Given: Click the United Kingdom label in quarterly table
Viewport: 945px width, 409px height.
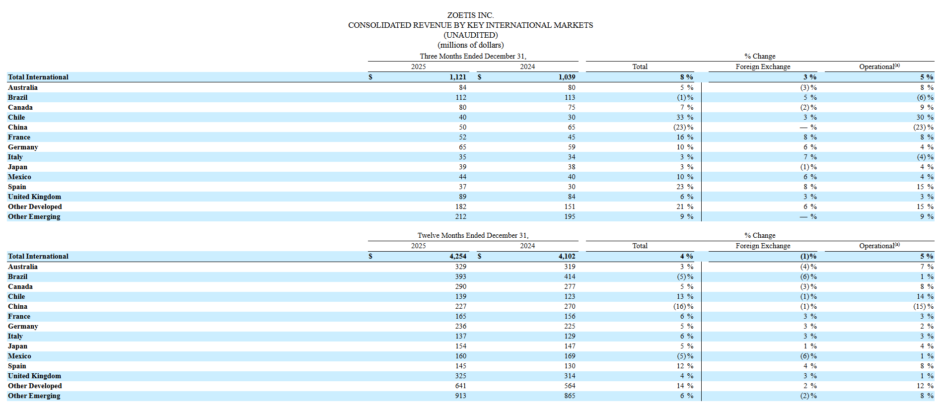Looking at the screenshot, I should click(34, 197).
